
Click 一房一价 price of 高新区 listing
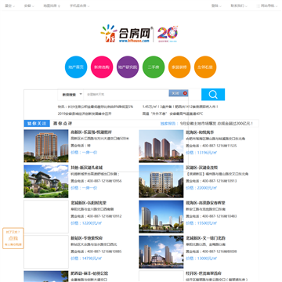click(84, 153)
